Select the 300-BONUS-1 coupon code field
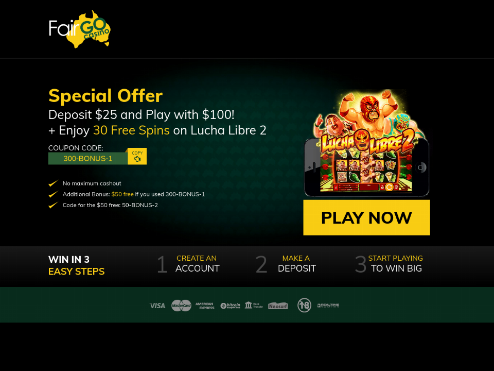This screenshot has width=494, height=371. [88, 158]
